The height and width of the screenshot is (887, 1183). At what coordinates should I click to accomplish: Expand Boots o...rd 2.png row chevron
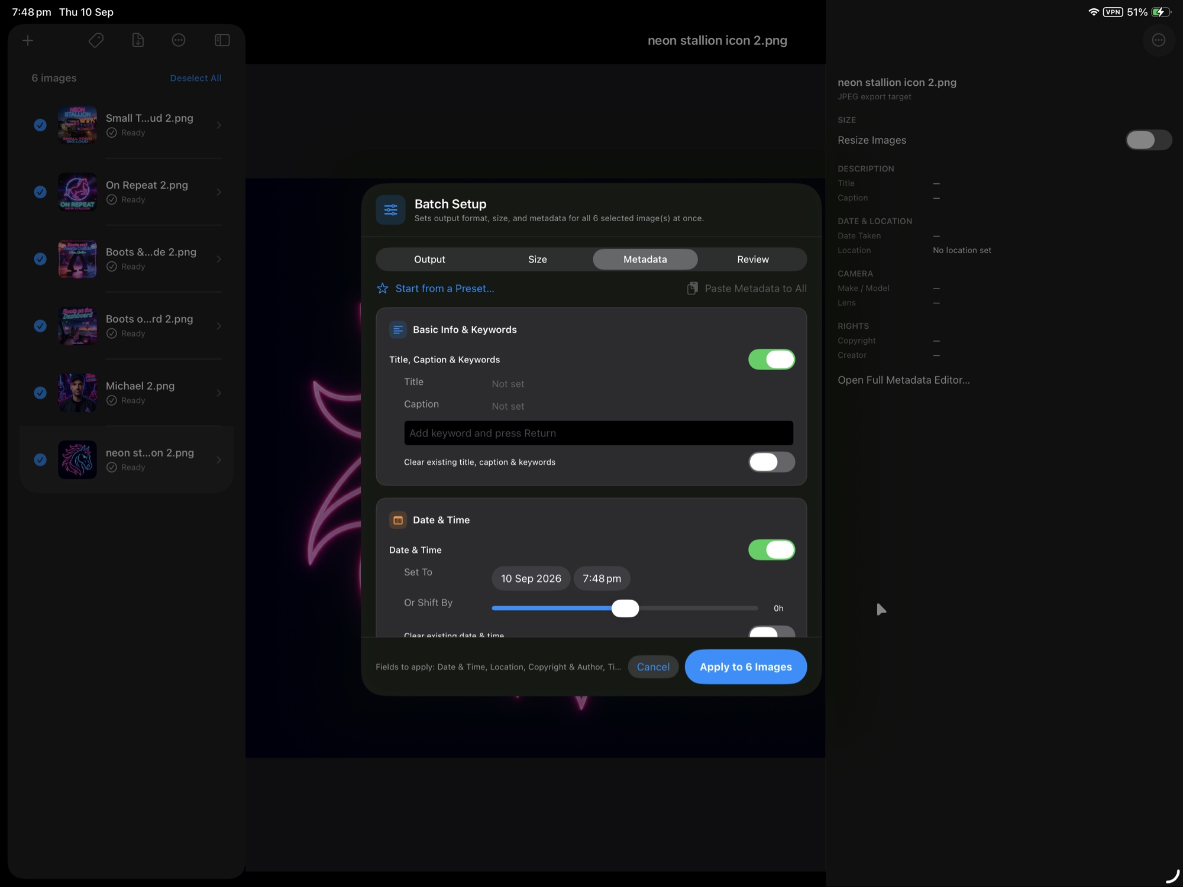[219, 326]
